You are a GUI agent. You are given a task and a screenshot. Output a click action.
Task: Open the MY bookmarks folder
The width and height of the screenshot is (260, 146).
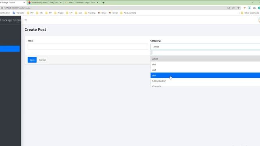49,13
